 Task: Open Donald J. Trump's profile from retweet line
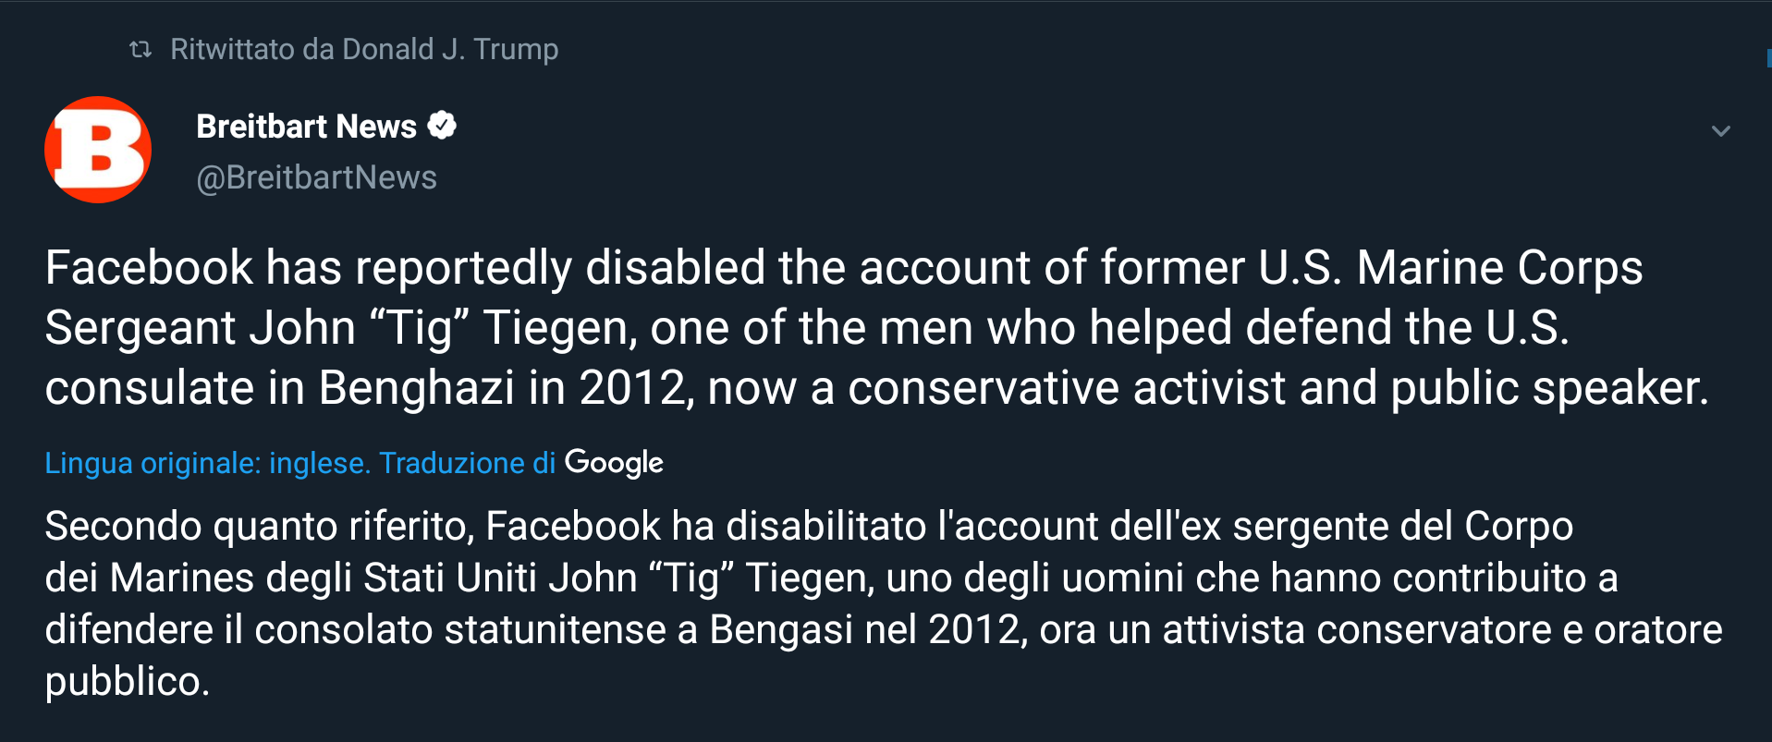450,49
